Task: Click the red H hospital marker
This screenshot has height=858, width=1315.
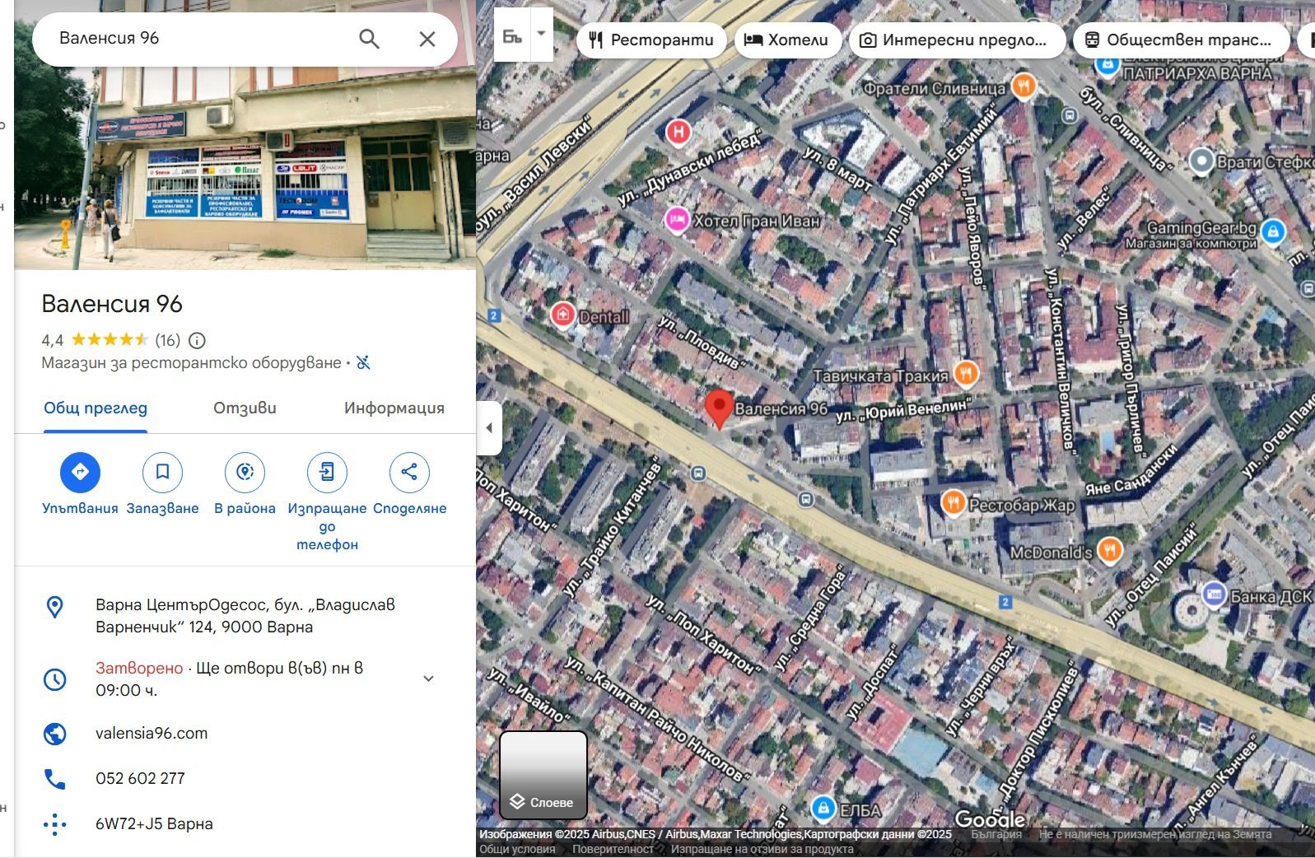Action: point(678,132)
